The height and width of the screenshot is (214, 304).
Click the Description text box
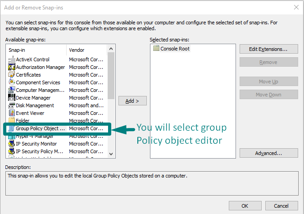(152, 183)
